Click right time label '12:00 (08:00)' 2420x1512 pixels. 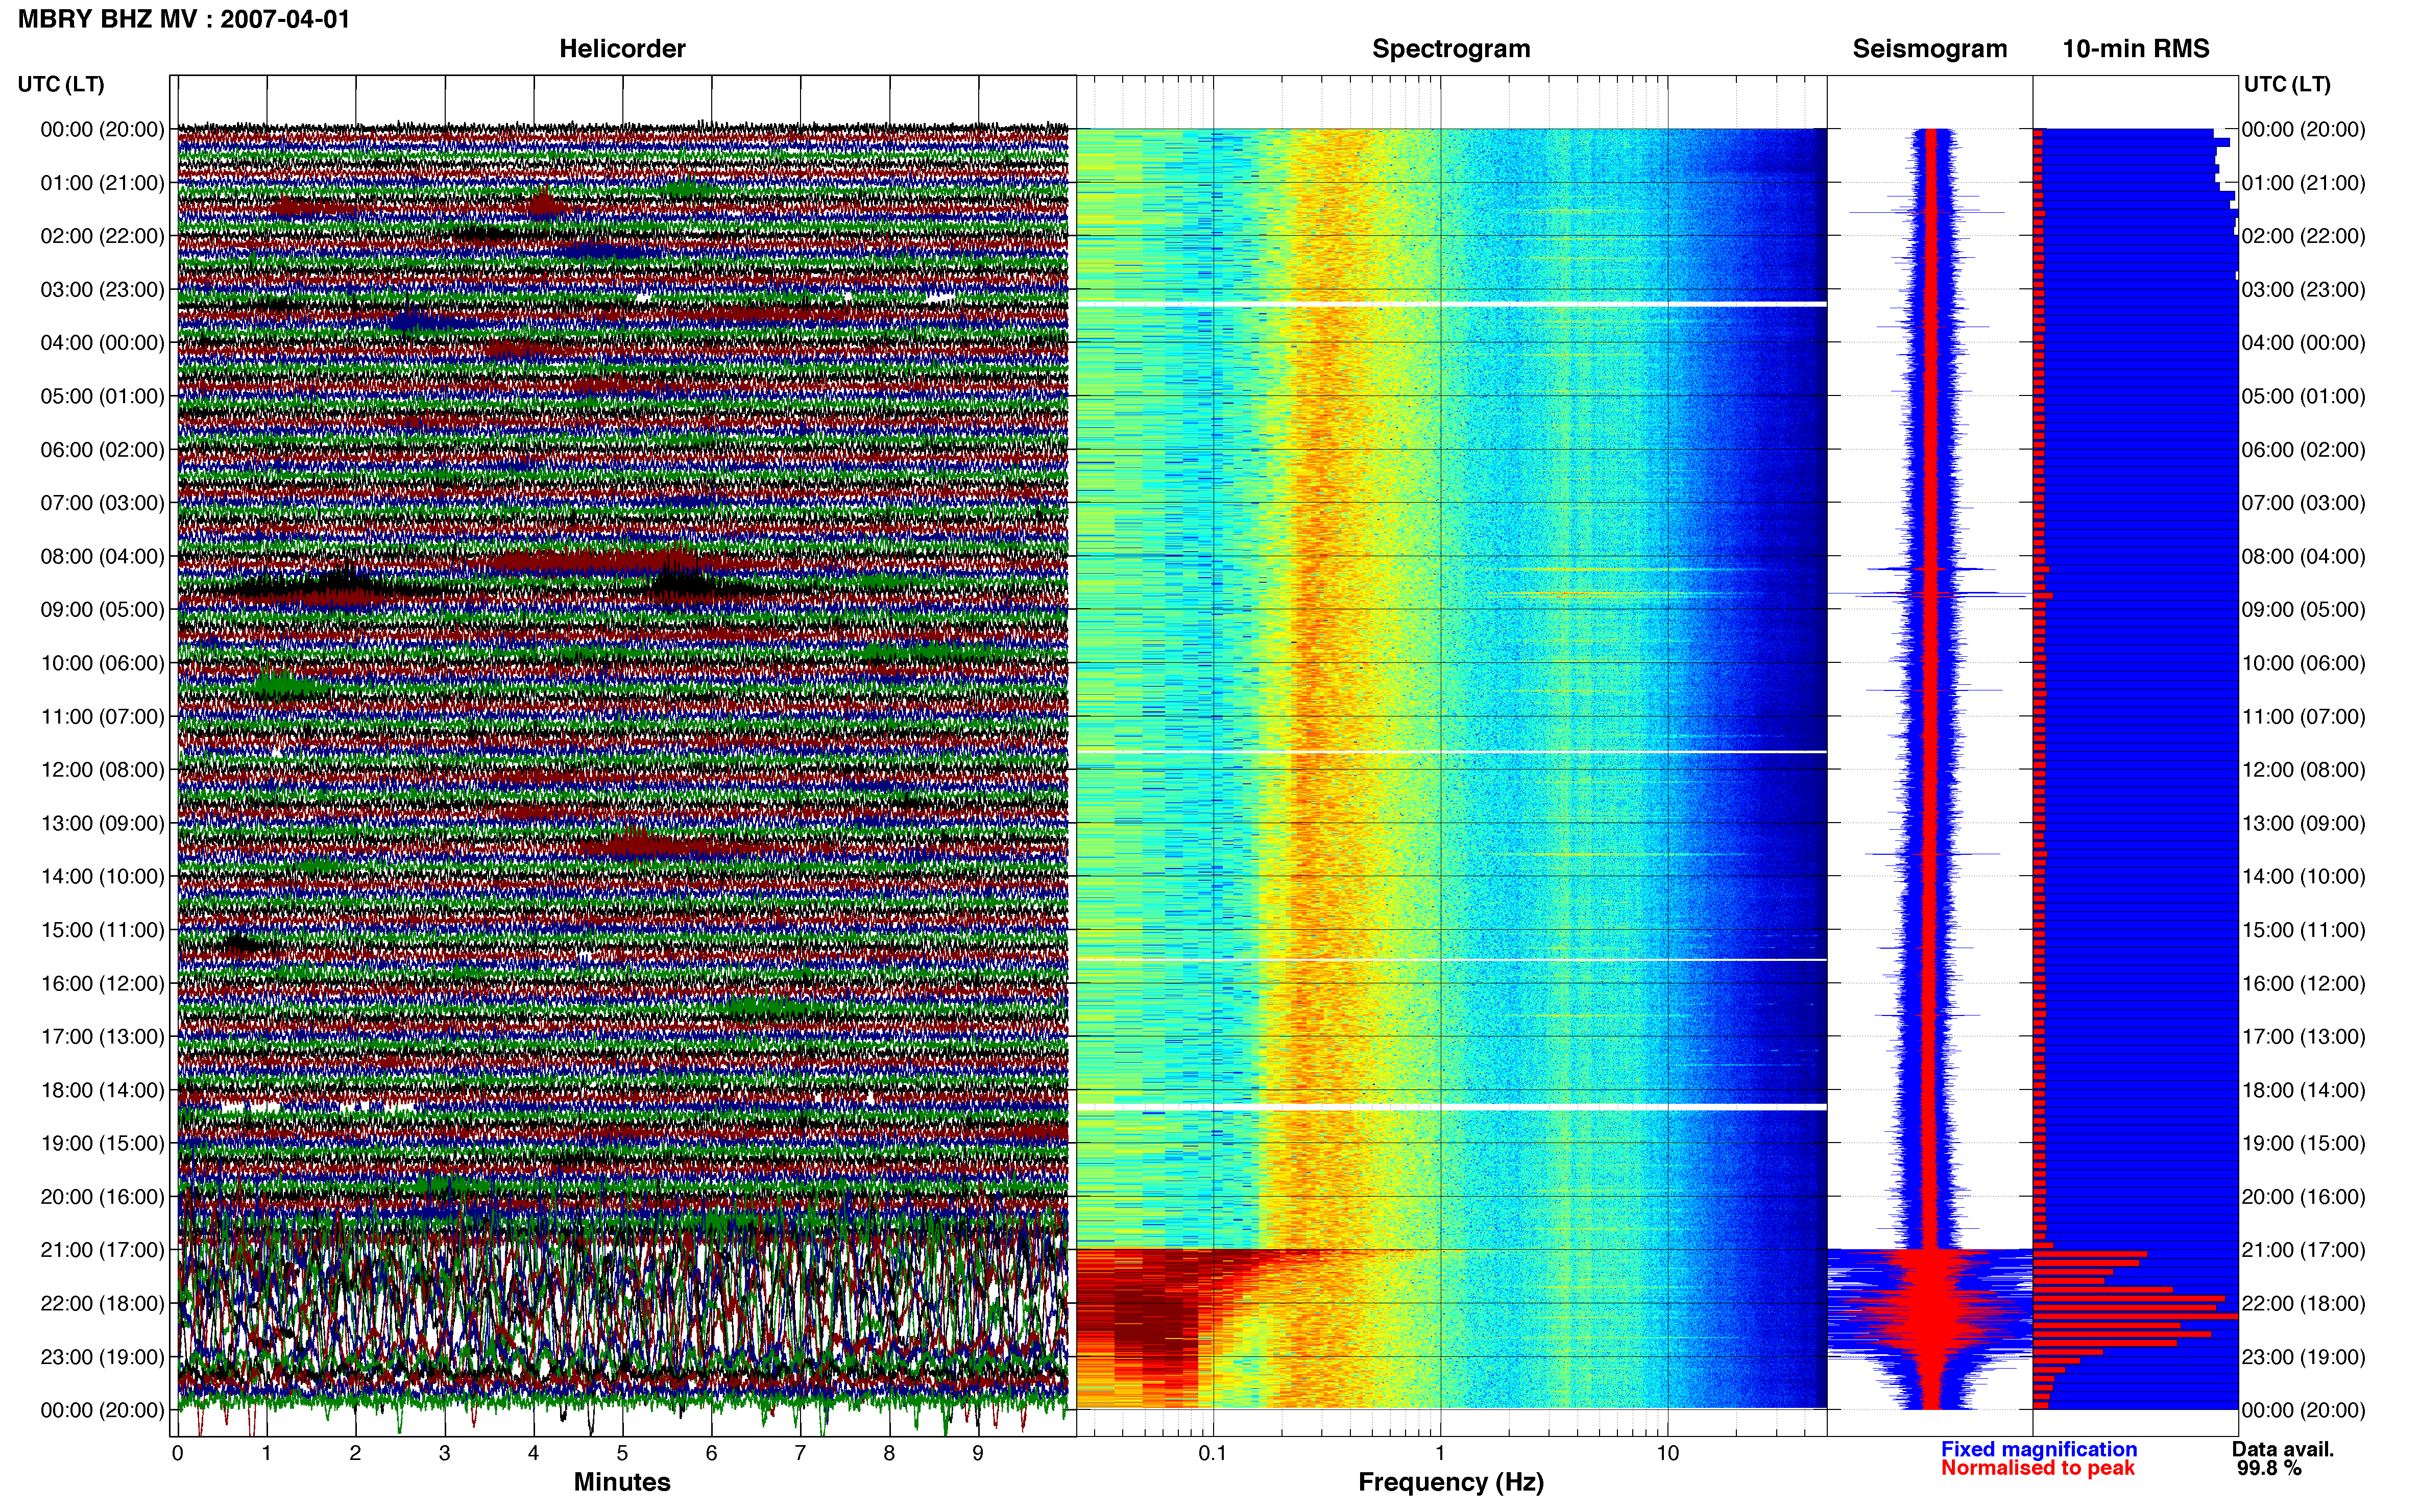[x=2303, y=770]
